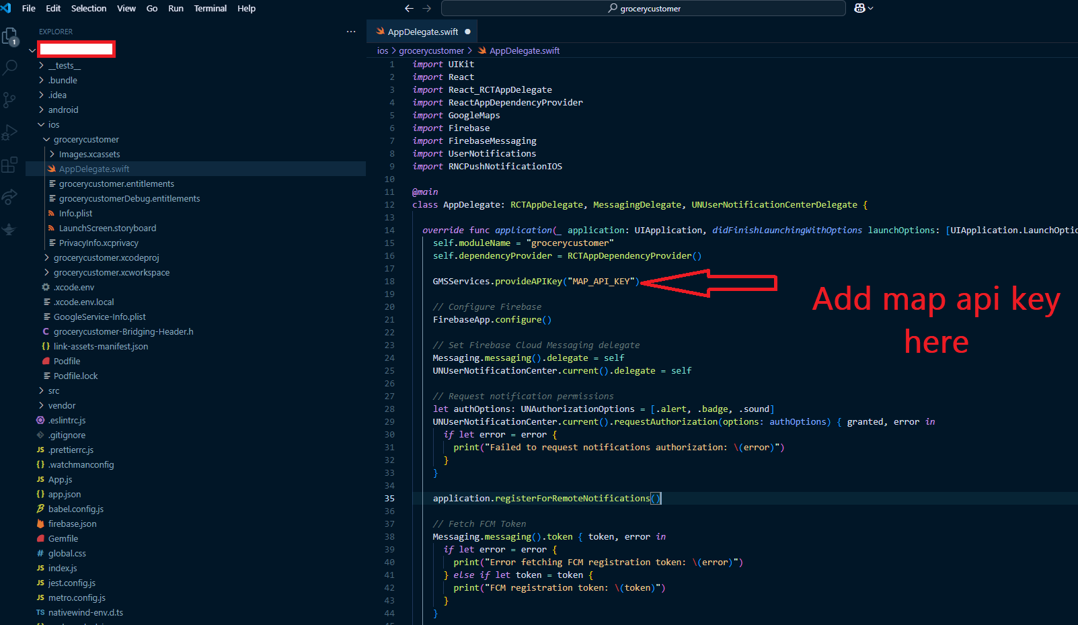
Task: Click the babel icon of babel.config.js
Action: click(40, 509)
